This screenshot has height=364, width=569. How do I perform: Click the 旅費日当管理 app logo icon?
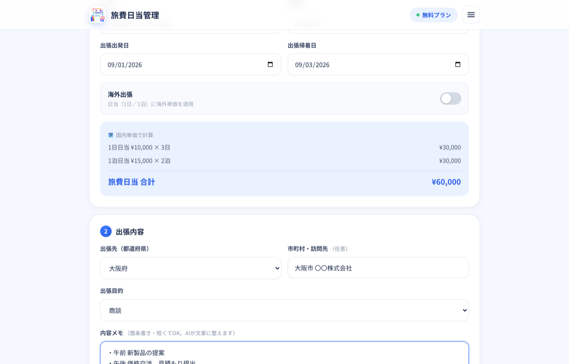pos(97,15)
